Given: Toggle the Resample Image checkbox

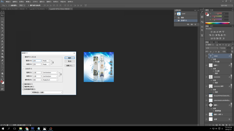Looking at the screenshot, I should [x=23, y=89].
